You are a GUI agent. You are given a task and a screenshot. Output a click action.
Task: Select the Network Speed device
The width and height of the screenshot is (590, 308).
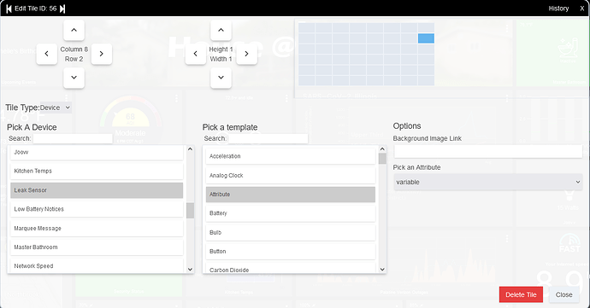click(x=97, y=265)
